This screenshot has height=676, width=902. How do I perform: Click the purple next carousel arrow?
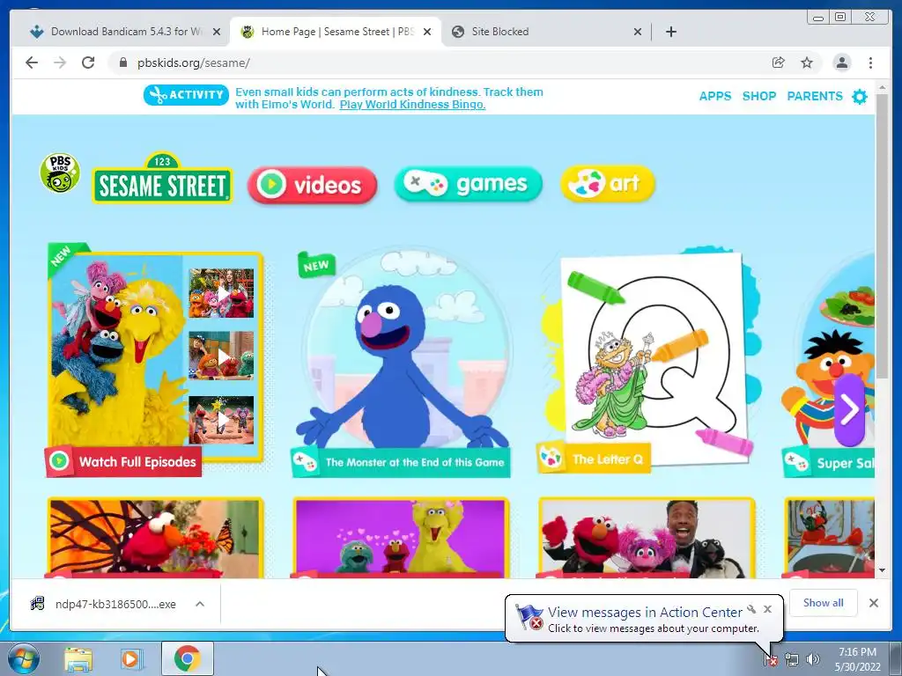(850, 410)
